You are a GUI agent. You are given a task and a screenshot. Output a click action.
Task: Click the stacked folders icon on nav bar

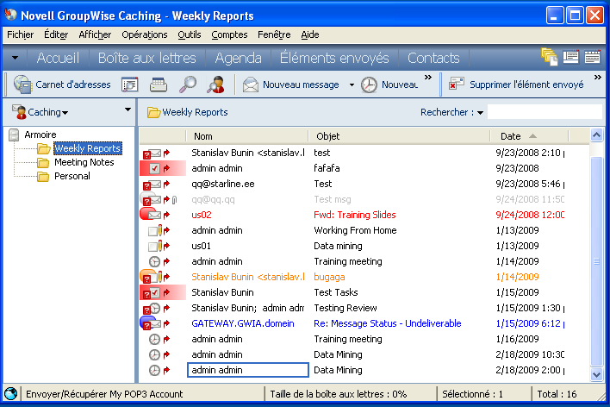pos(550,57)
